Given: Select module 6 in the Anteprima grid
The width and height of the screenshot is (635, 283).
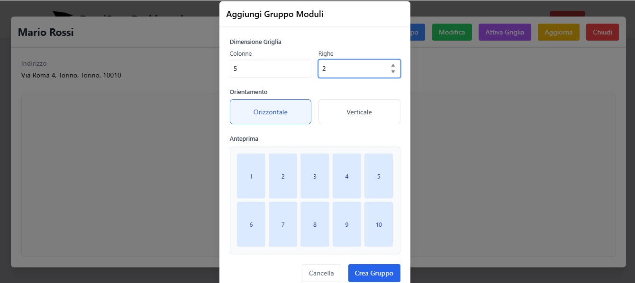Looking at the screenshot, I should (x=251, y=224).
